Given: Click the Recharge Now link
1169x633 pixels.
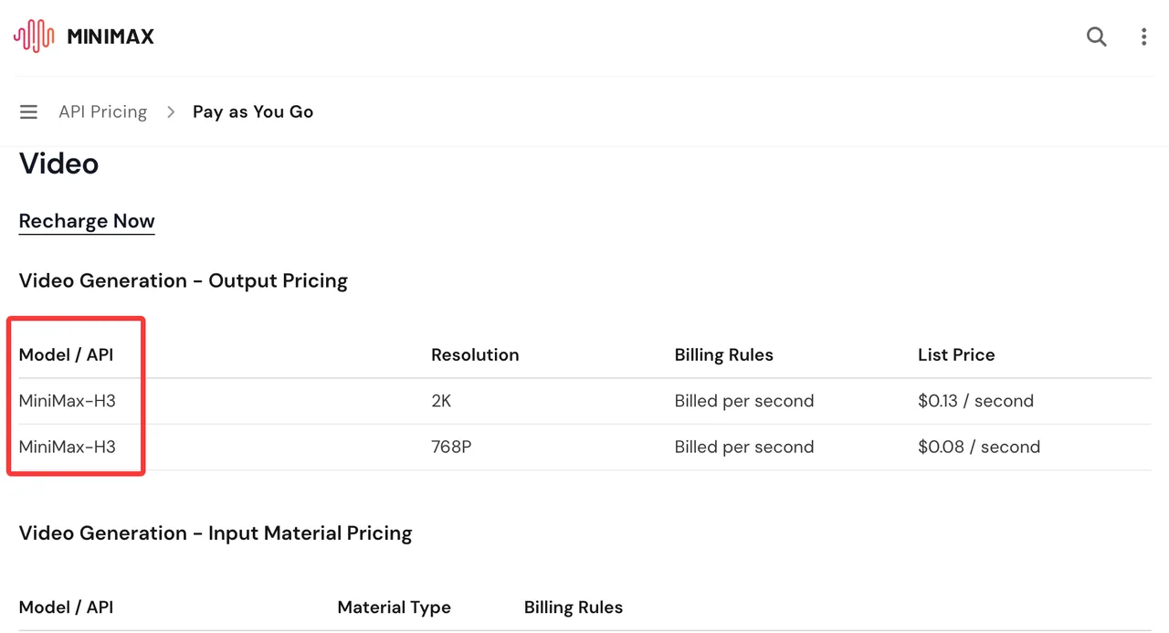Looking at the screenshot, I should (x=87, y=221).
